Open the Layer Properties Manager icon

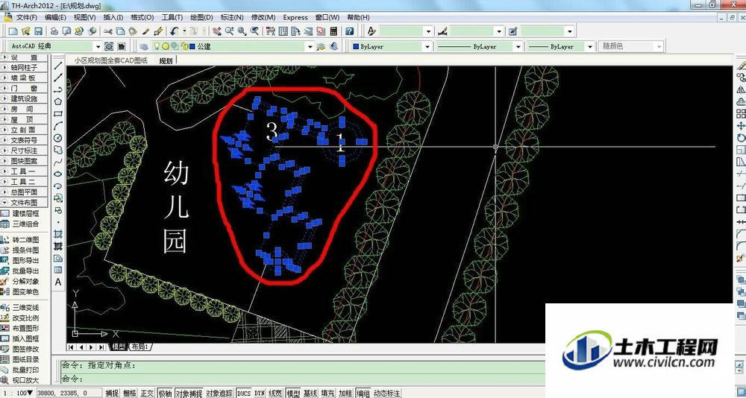144,47
